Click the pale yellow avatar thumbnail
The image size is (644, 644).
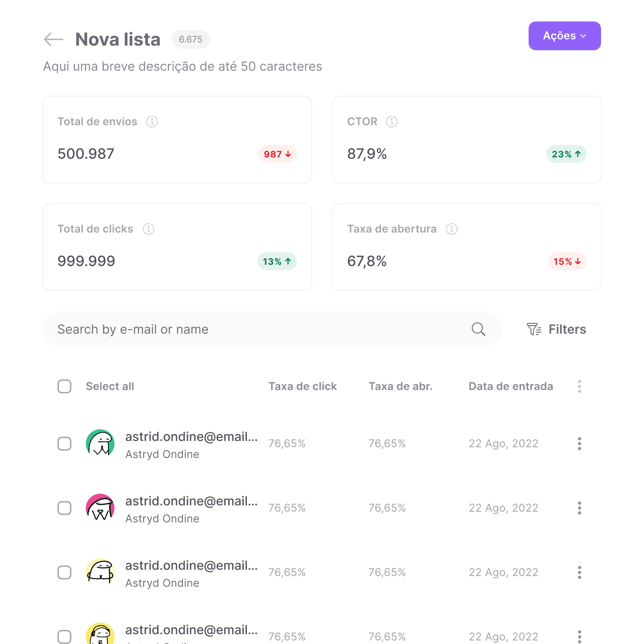100,572
